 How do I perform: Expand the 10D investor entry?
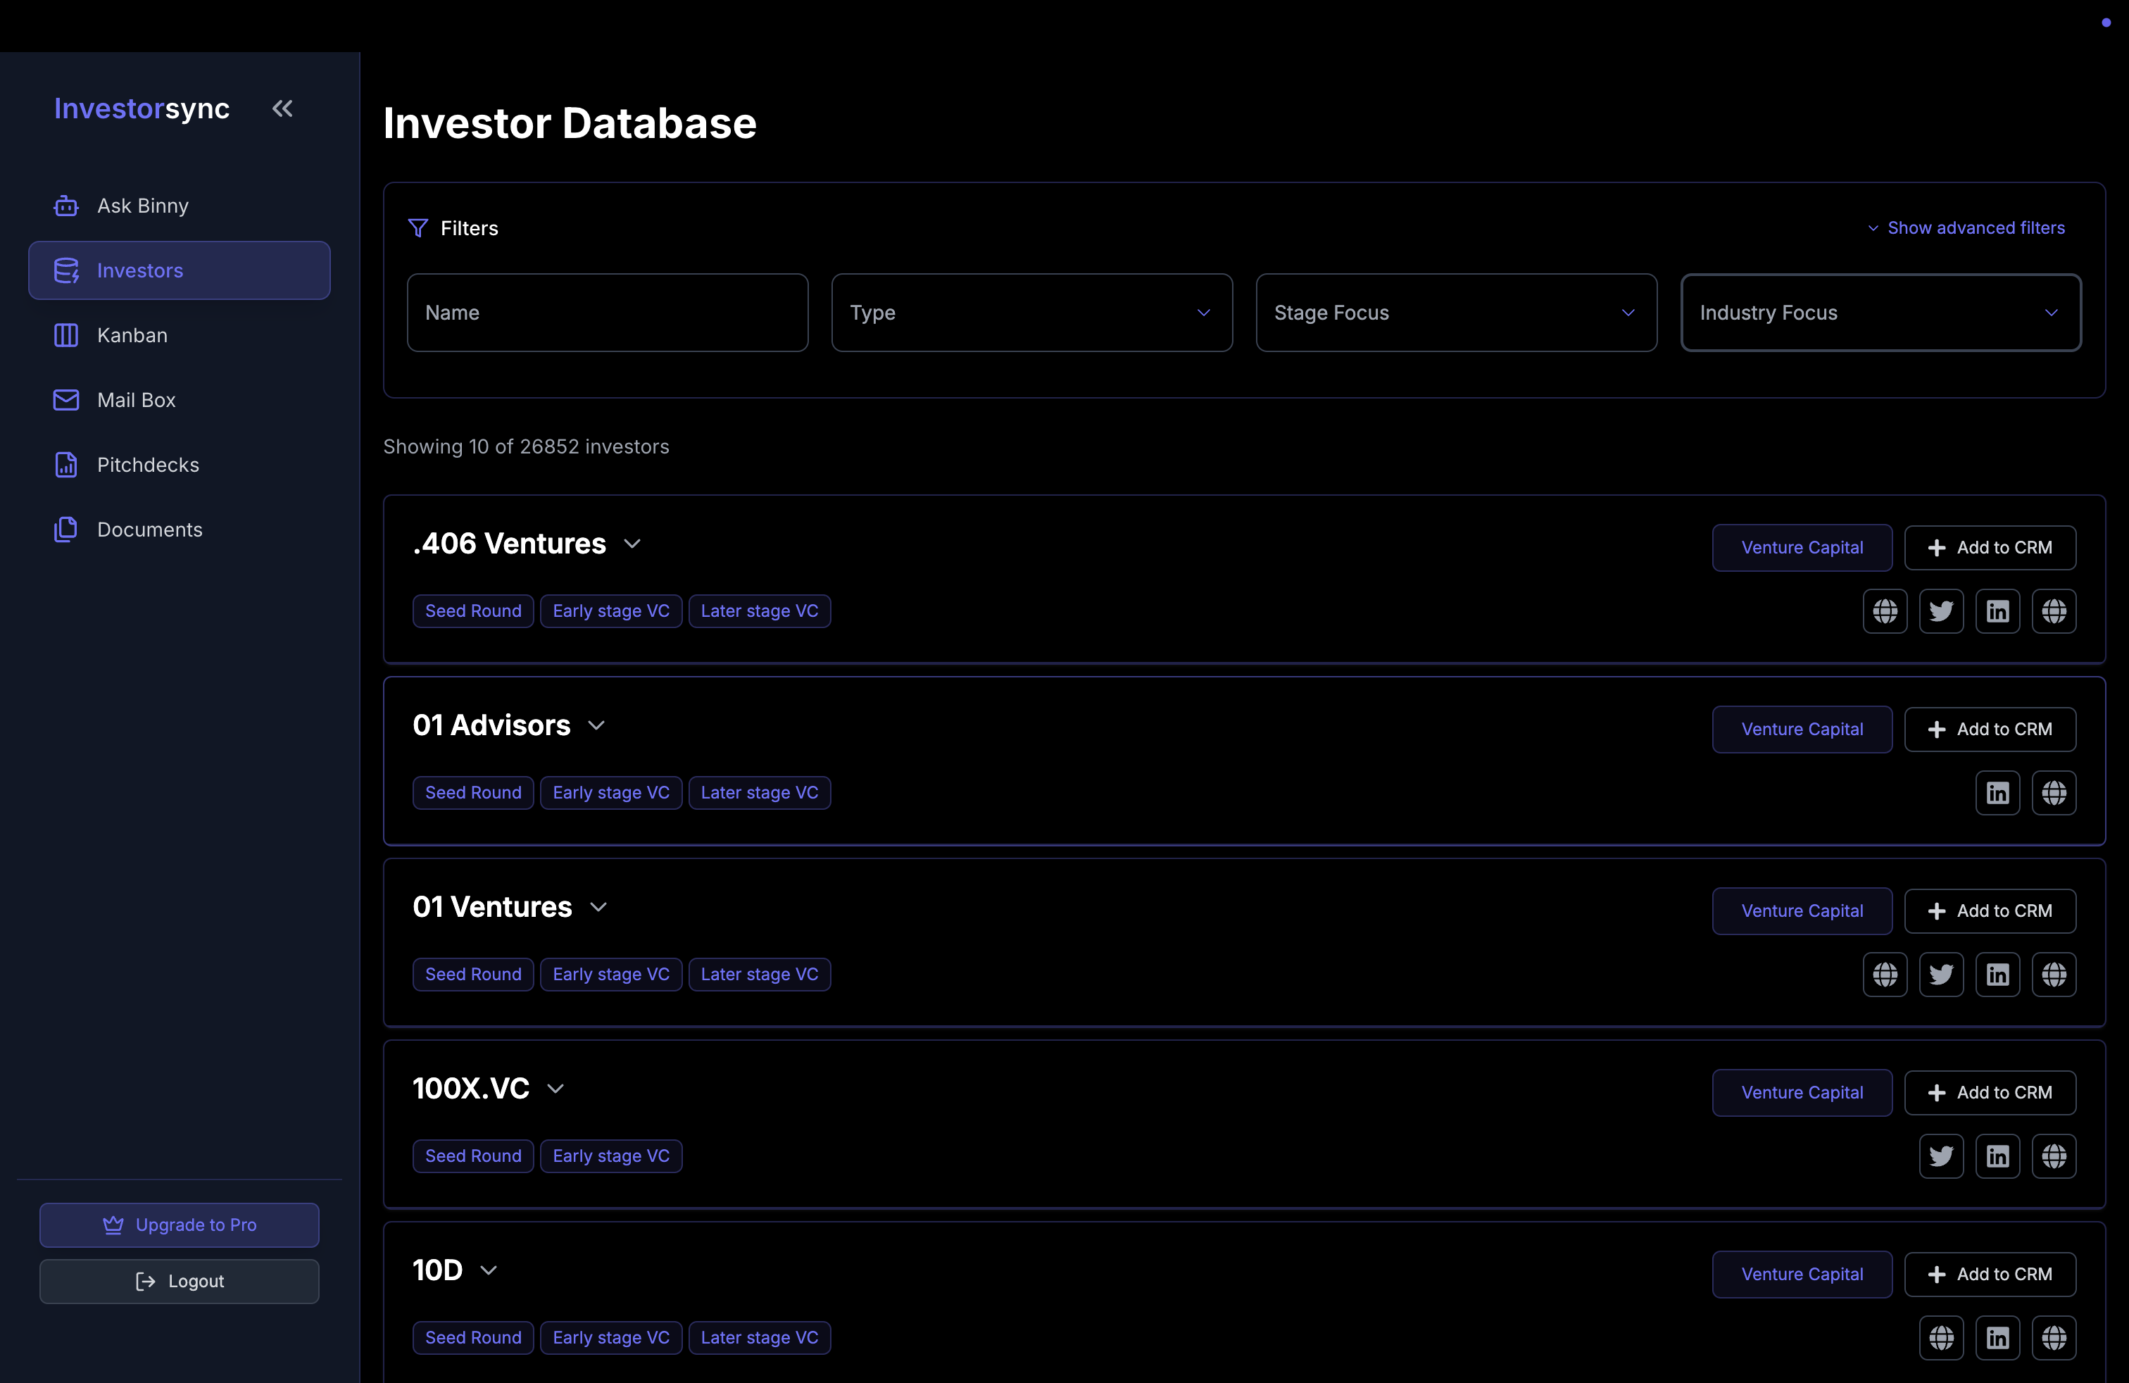point(489,1270)
